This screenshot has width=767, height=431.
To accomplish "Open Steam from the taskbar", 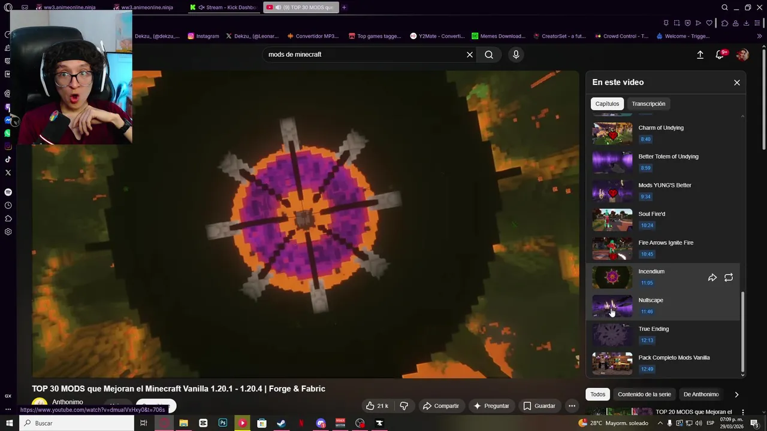I will 281,423.
